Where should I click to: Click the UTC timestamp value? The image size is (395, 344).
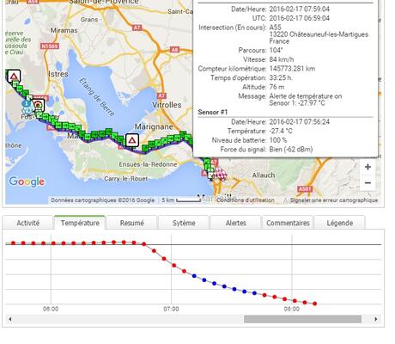[x=300, y=18]
